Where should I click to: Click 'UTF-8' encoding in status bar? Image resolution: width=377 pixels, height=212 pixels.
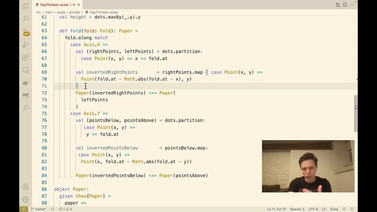coord(313,209)
